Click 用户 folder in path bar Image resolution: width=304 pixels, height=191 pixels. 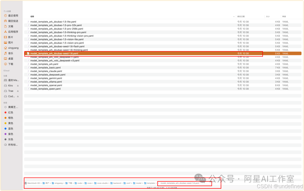(46, 183)
